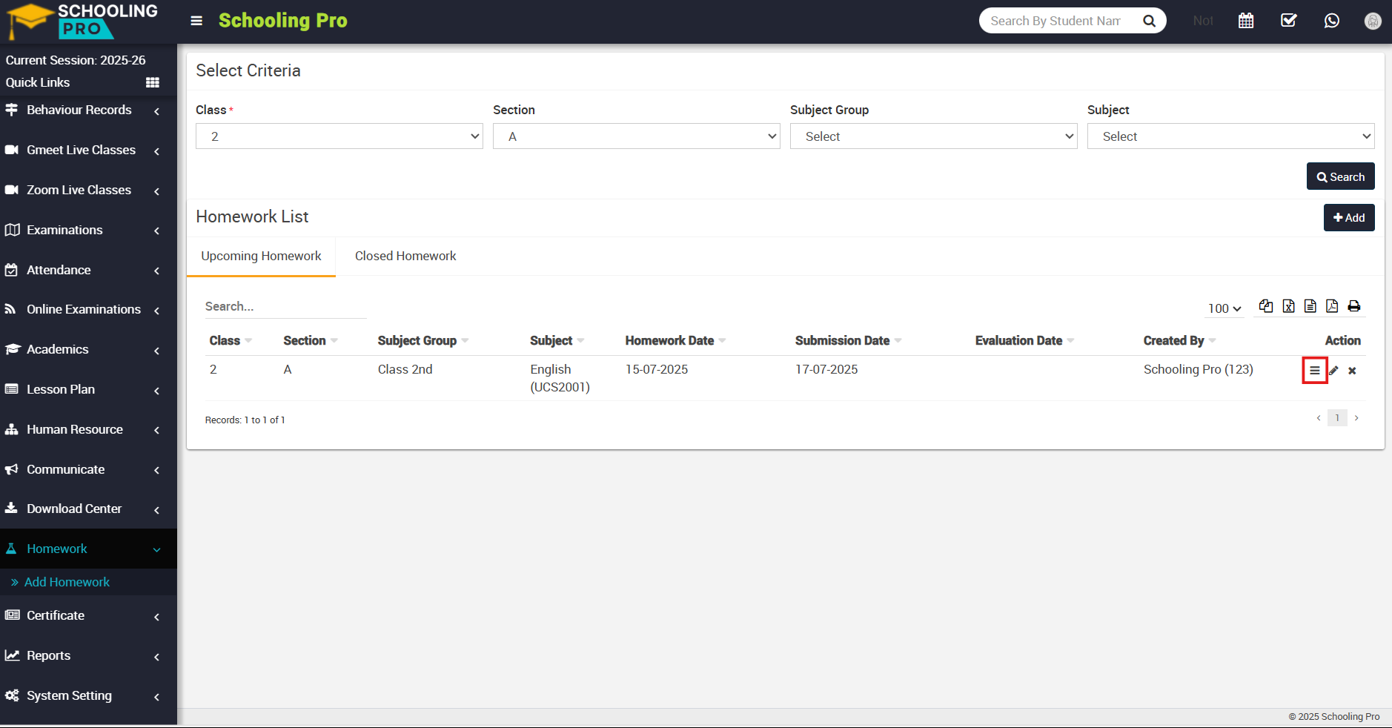Expand the Reports menu

click(88, 655)
